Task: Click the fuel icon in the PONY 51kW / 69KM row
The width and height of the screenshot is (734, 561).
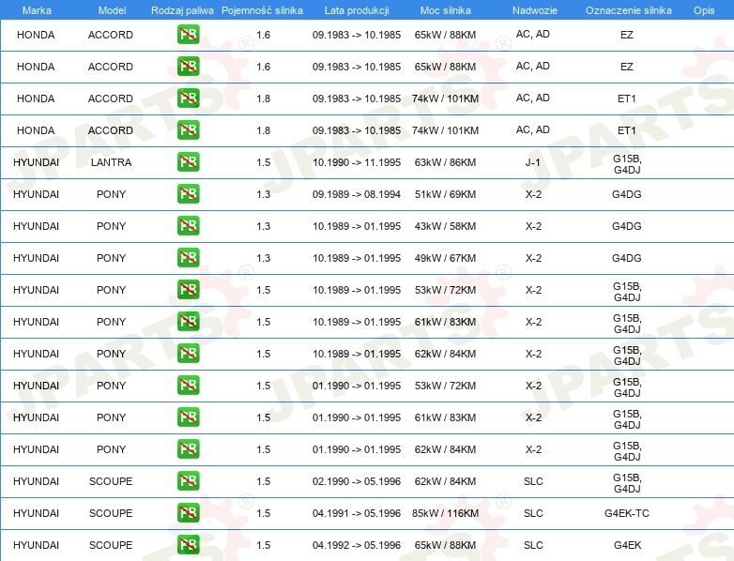Action: tap(188, 193)
